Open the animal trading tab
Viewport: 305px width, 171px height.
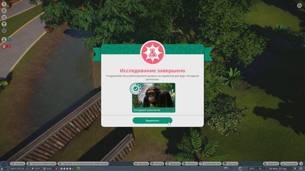pos(41,163)
